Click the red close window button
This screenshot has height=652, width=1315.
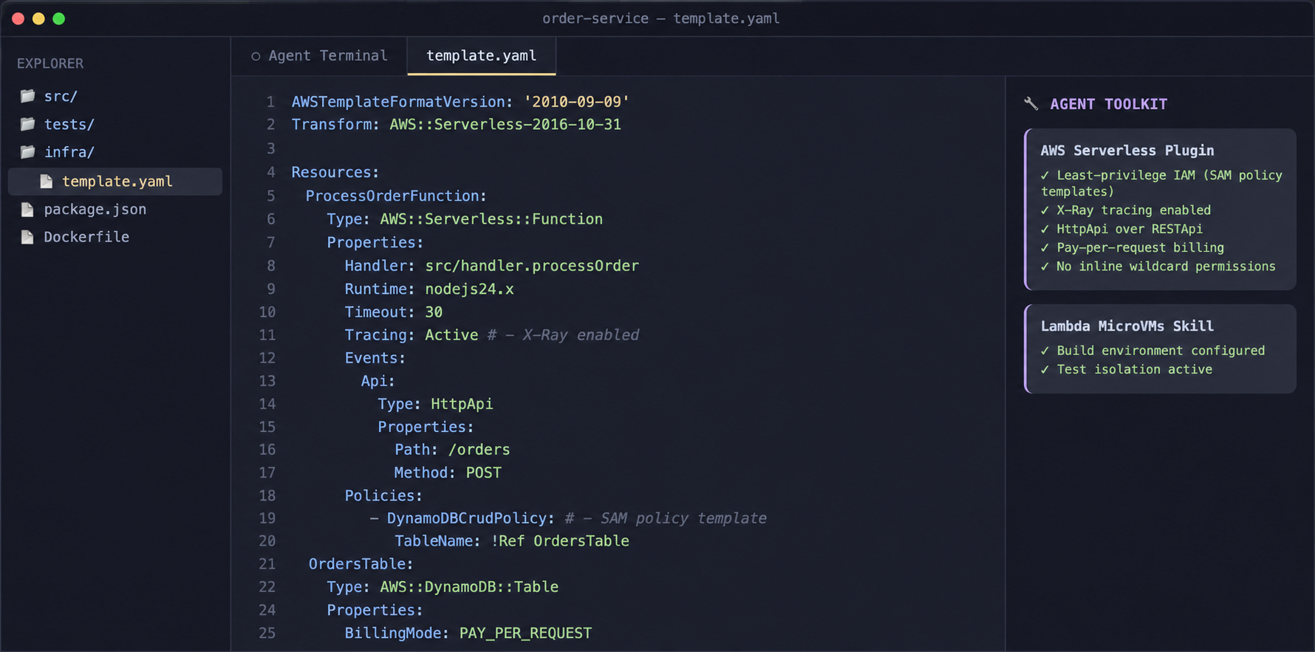click(x=18, y=18)
